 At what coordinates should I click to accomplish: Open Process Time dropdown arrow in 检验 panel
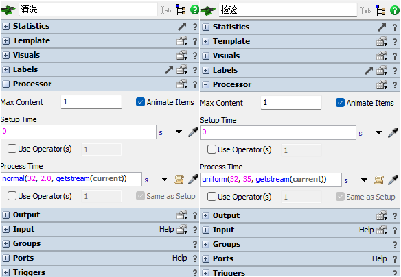(364, 180)
